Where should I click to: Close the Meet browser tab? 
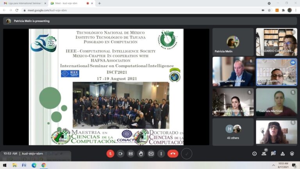tap(92, 4)
